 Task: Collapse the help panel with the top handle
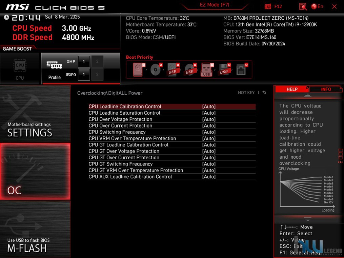click(x=307, y=95)
